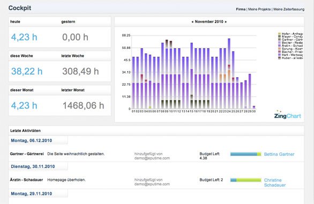Viewport: 314px width, 204px height.
Task: Select the Huber legend entry
Action: (290, 58)
